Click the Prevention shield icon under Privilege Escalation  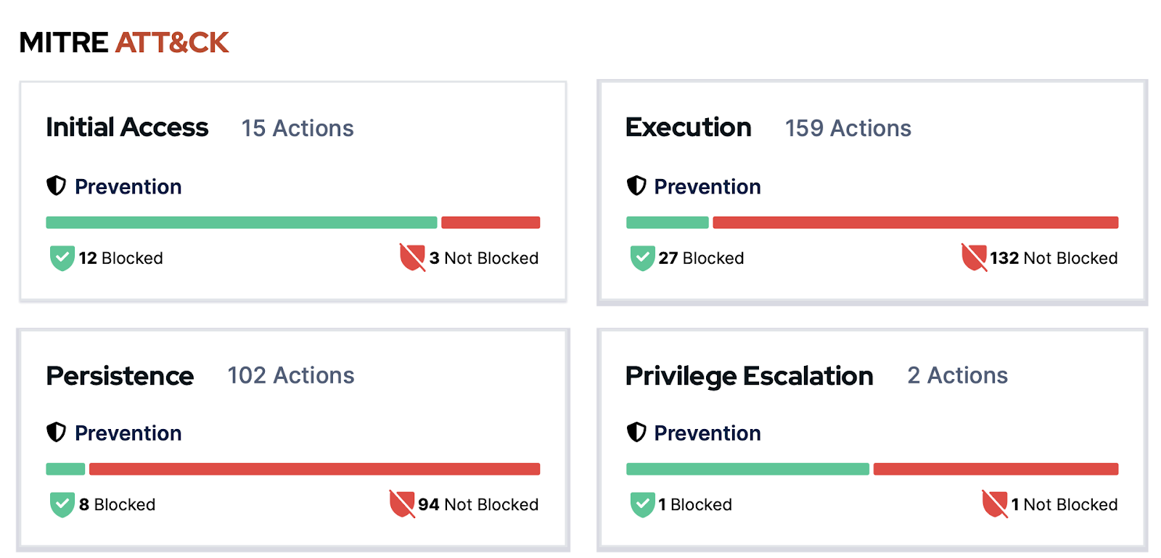tap(636, 433)
